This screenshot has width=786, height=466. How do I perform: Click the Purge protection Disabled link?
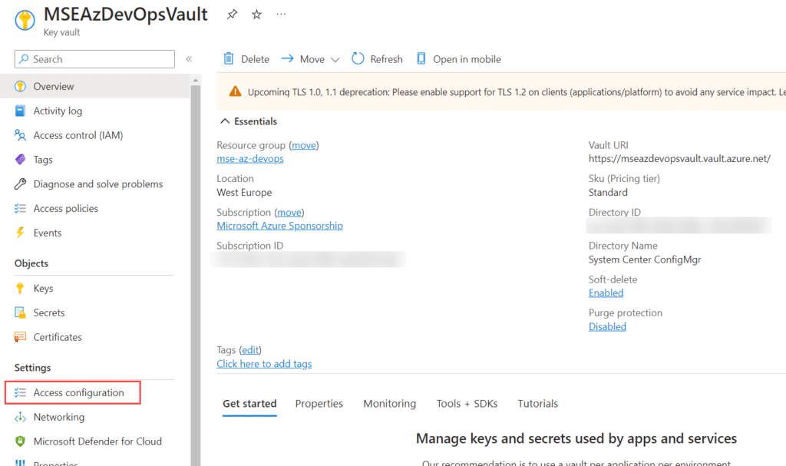(608, 326)
